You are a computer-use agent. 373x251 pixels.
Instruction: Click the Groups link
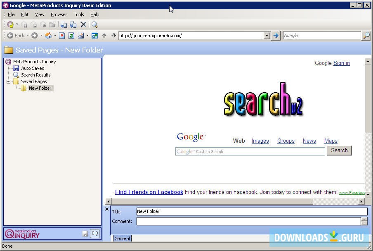click(x=286, y=141)
